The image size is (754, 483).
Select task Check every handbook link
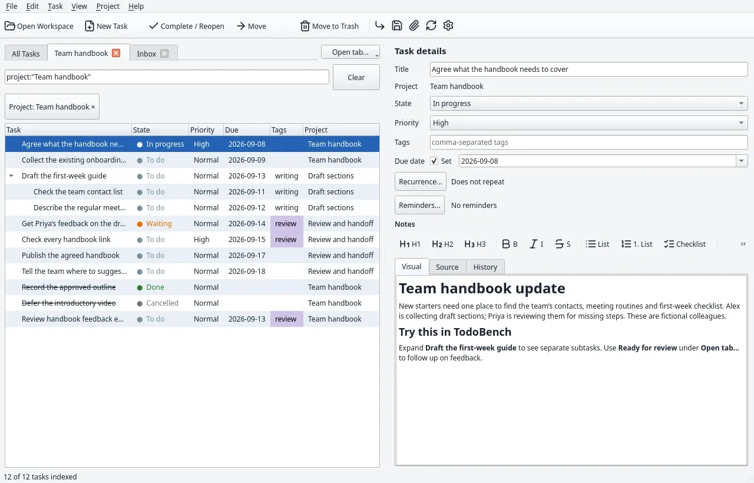192,240
